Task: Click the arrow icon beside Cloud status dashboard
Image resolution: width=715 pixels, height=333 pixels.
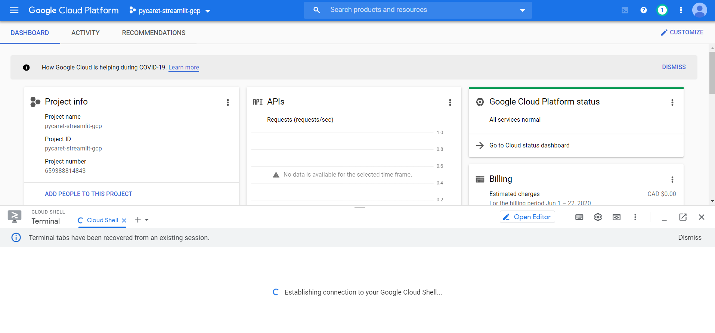Action: coord(480,145)
